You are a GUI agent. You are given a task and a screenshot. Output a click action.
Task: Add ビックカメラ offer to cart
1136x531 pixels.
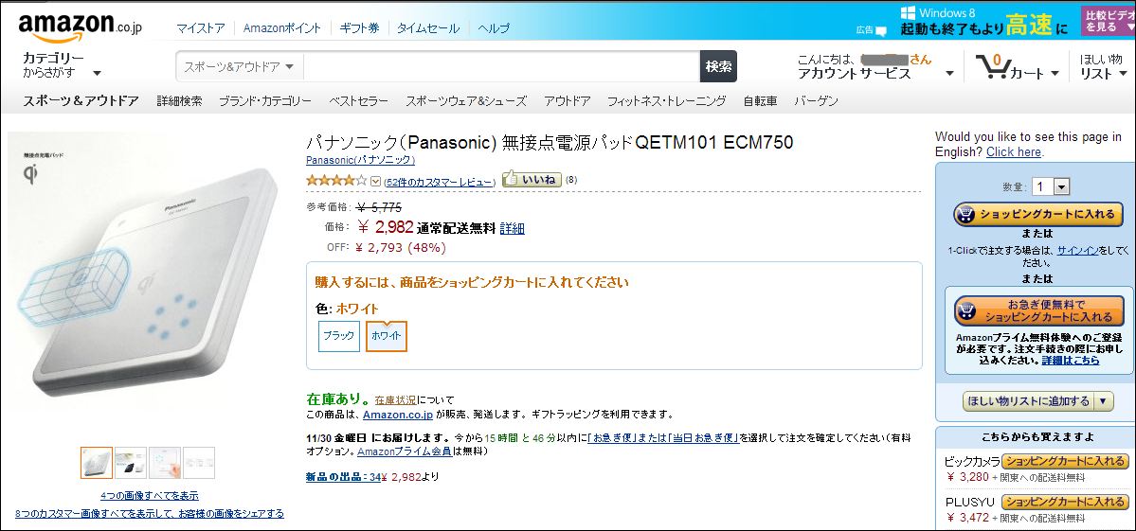coord(1066,462)
